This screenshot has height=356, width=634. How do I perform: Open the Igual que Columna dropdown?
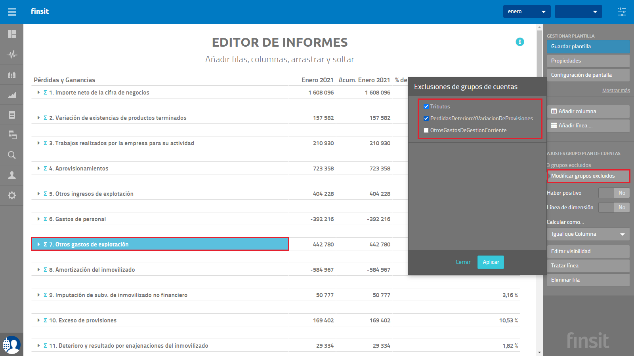click(588, 234)
